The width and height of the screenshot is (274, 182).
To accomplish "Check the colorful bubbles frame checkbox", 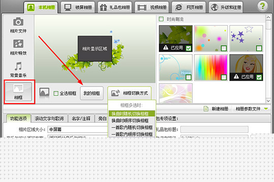I will (x=224, y=48).
